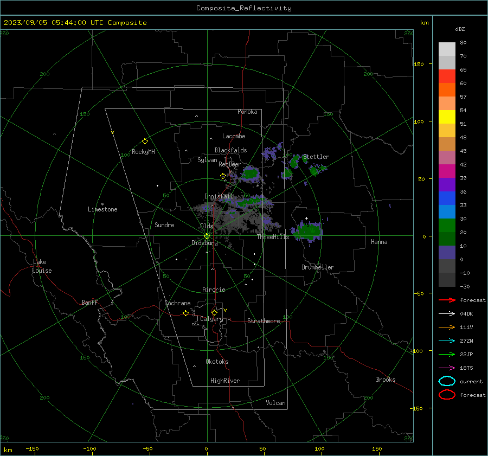Click the Drumheller city label
The image size is (488, 456).
(x=318, y=267)
